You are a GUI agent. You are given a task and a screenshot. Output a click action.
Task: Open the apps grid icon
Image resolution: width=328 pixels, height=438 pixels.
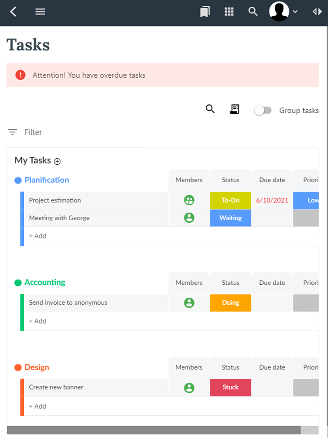point(229,12)
